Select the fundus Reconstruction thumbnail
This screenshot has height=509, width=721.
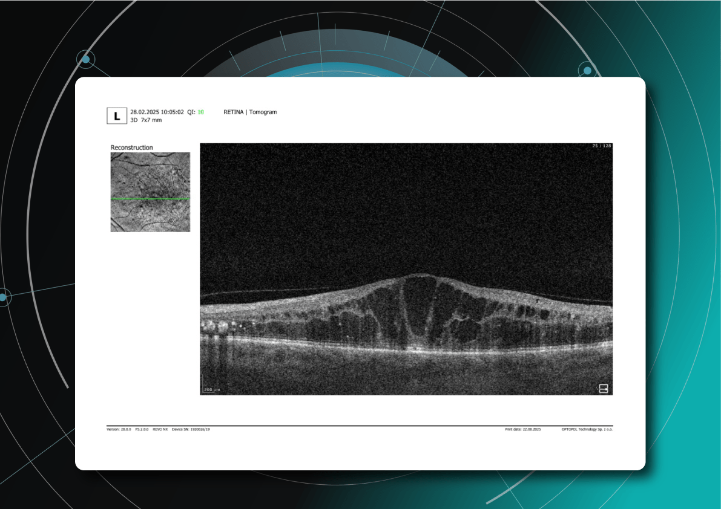150,191
